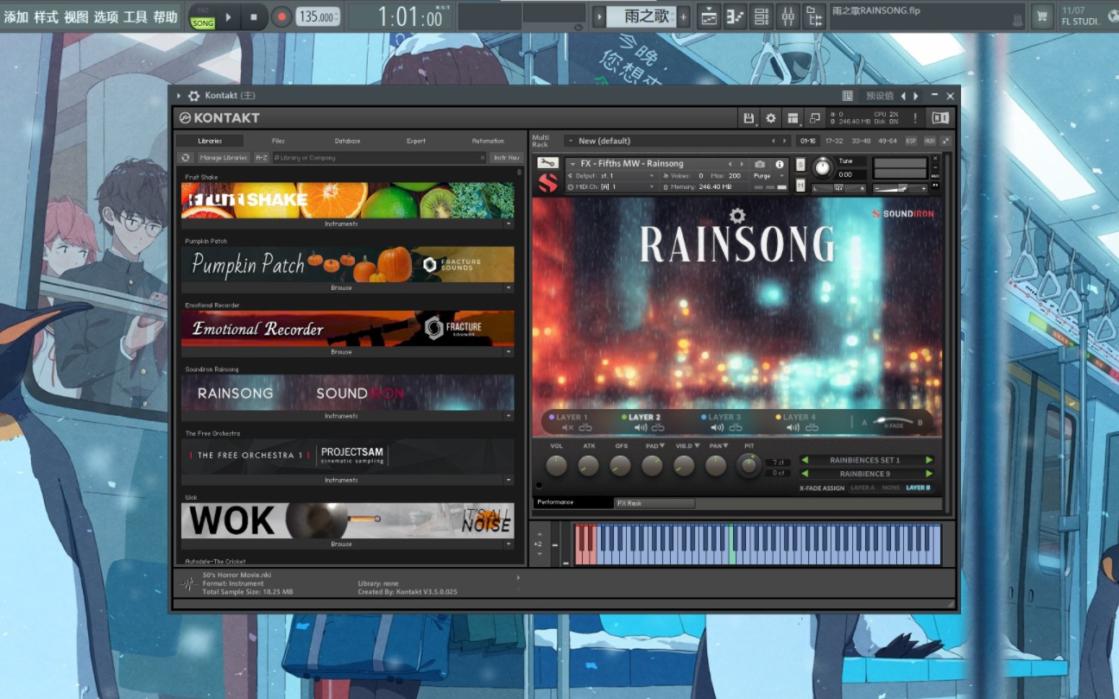
Task: Select next Rainbiences set arrow
Action: click(929, 460)
